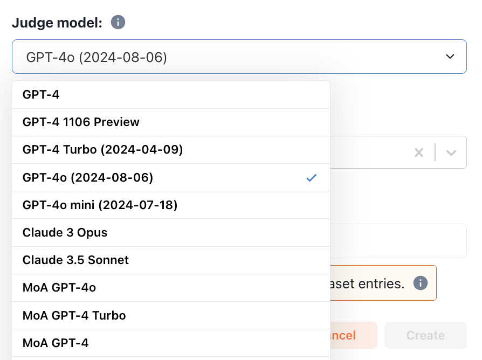Select MoA GPT-4o entry
Screen dimensions: 482x360
click(59, 288)
